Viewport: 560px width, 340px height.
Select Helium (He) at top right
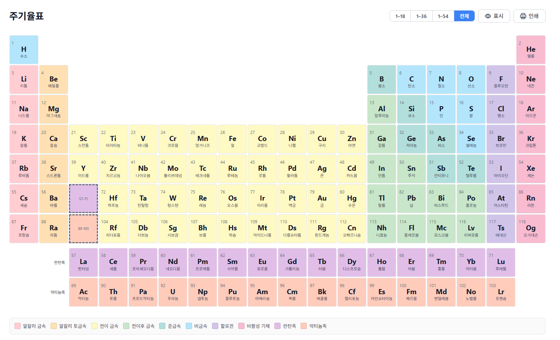tap(531, 50)
